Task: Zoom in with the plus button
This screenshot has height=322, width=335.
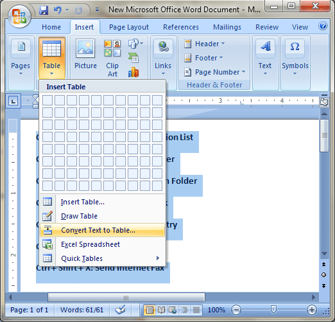Action: [312, 310]
